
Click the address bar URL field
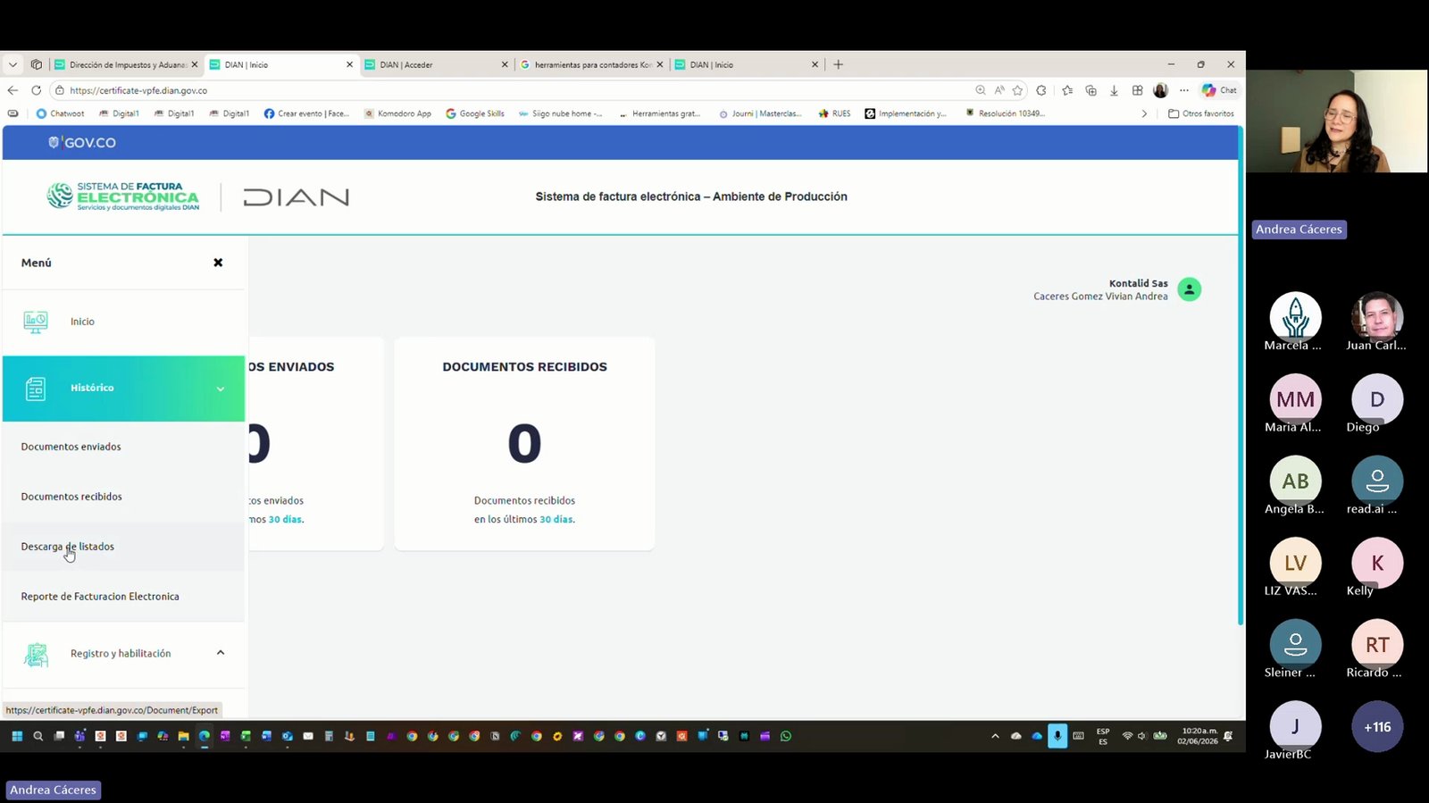tap(509, 90)
